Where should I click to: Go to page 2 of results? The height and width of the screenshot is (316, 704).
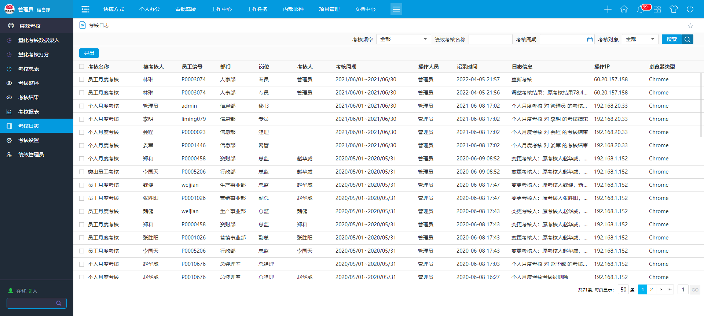(x=652, y=290)
